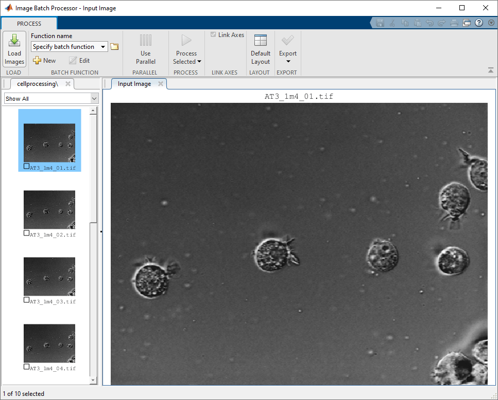Select the AT3_1m4_02.tif thumbnail
Viewport: 498px width, 400px height.
49,210
